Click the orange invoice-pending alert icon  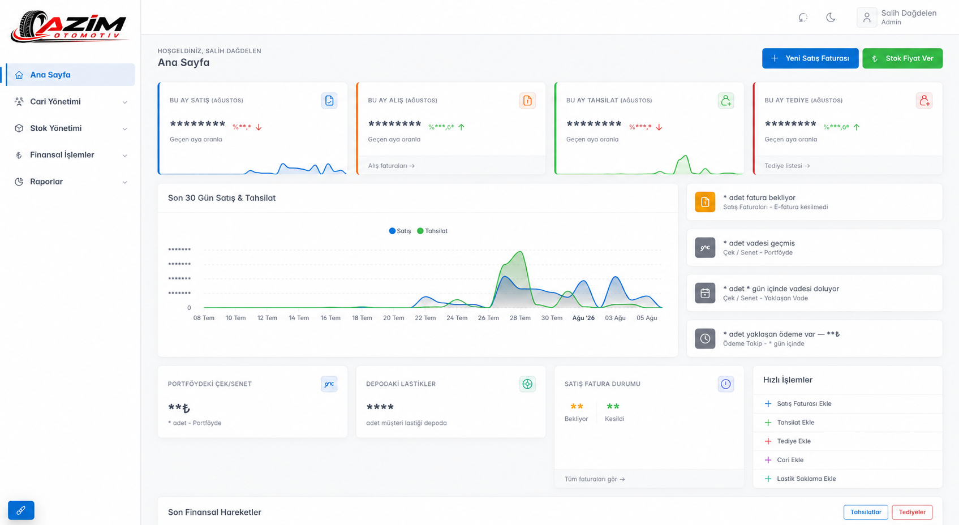click(x=705, y=202)
